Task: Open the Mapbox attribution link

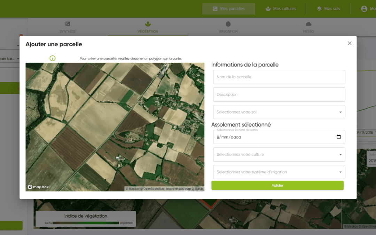Action: click(x=132, y=189)
